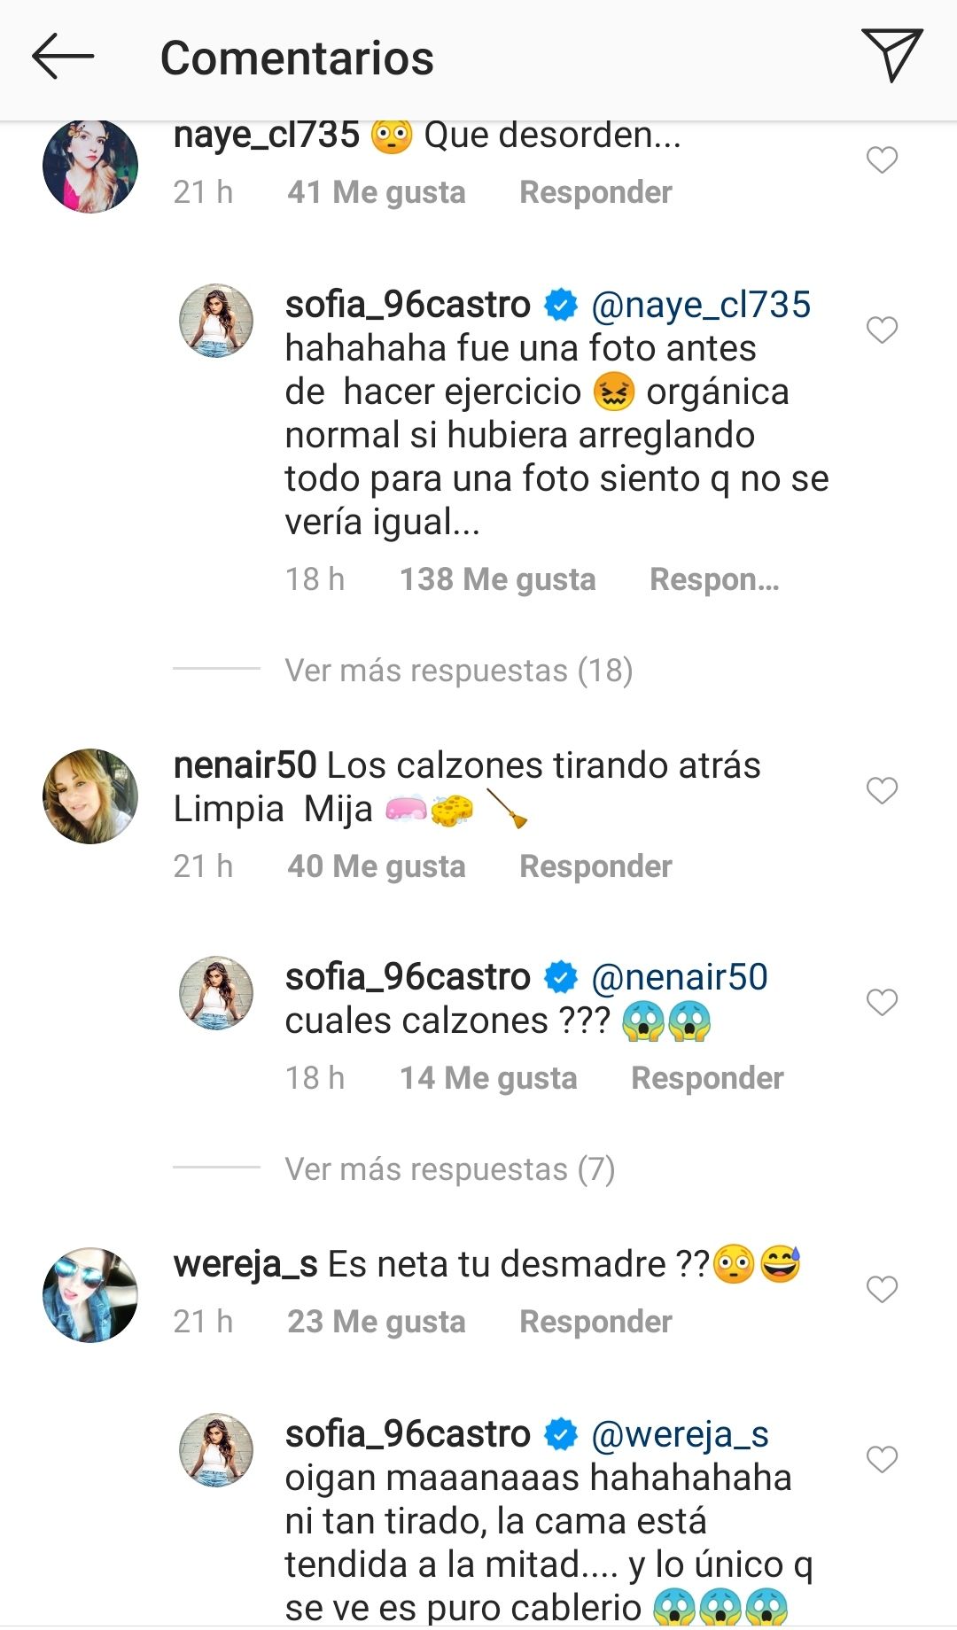Screen dimensions: 957x1630
Task: Click Responder under 'cuales calzones' reply
Action: [x=707, y=1078]
